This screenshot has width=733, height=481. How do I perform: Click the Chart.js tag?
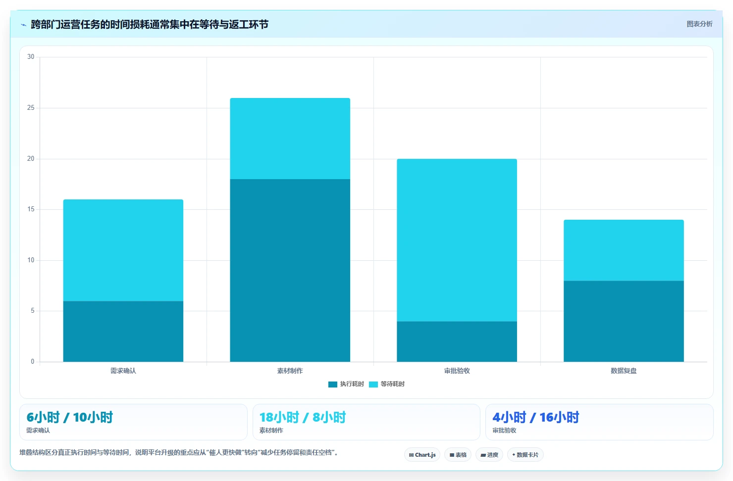click(422, 455)
